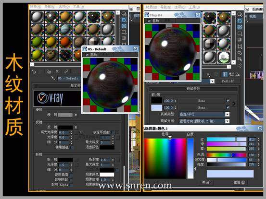Swap falloff colors with curved arrow icon
This screenshot has height=199, width=266.
[234, 104]
